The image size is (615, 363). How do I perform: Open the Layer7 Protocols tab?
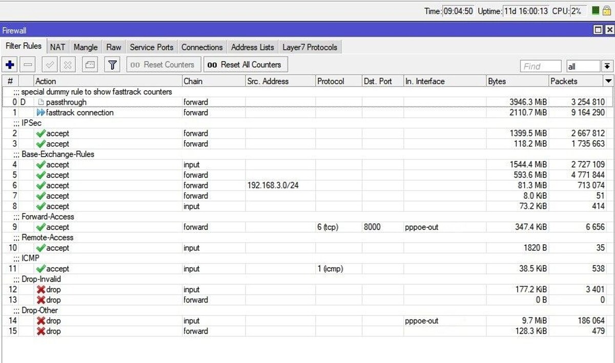310,46
